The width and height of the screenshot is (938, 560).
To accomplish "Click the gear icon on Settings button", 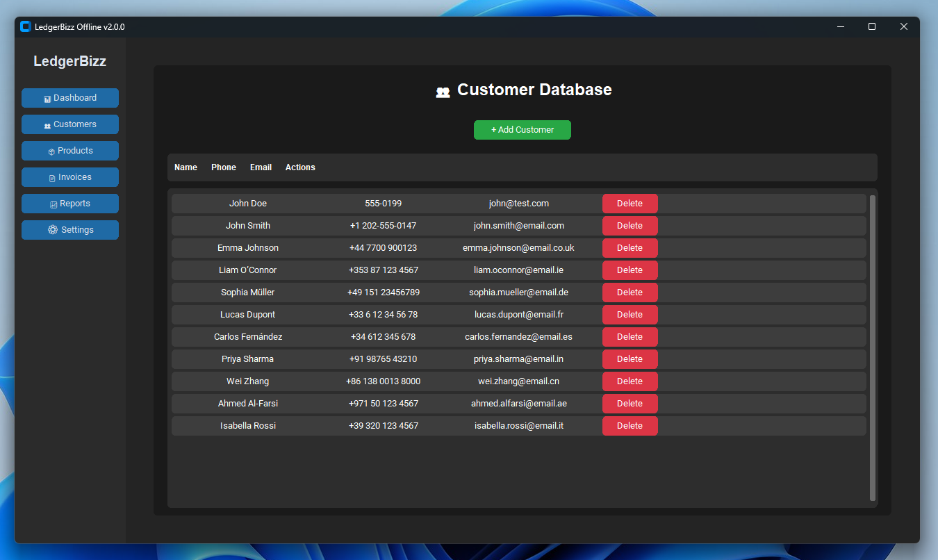I will coord(52,229).
